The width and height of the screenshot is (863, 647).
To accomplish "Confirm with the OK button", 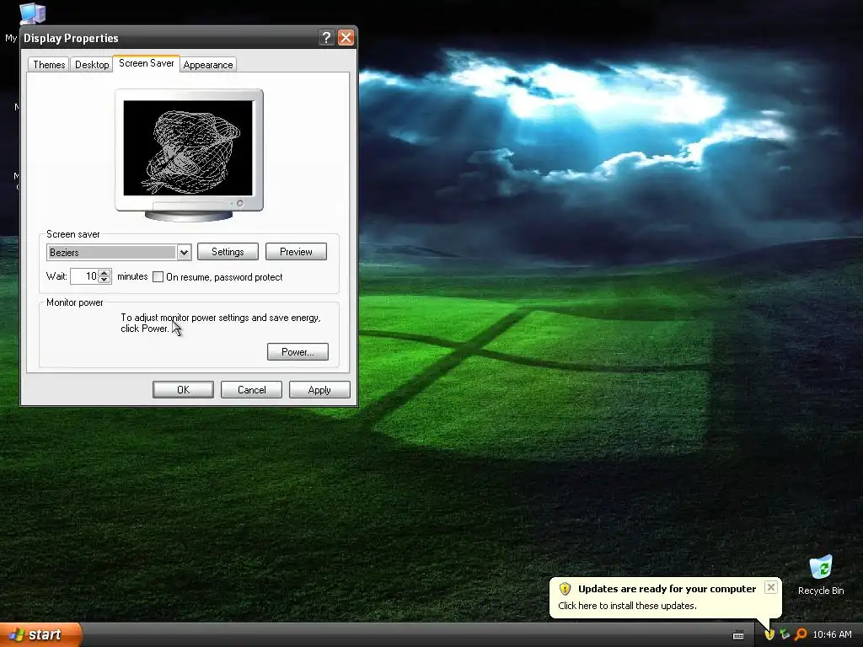I will (183, 389).
